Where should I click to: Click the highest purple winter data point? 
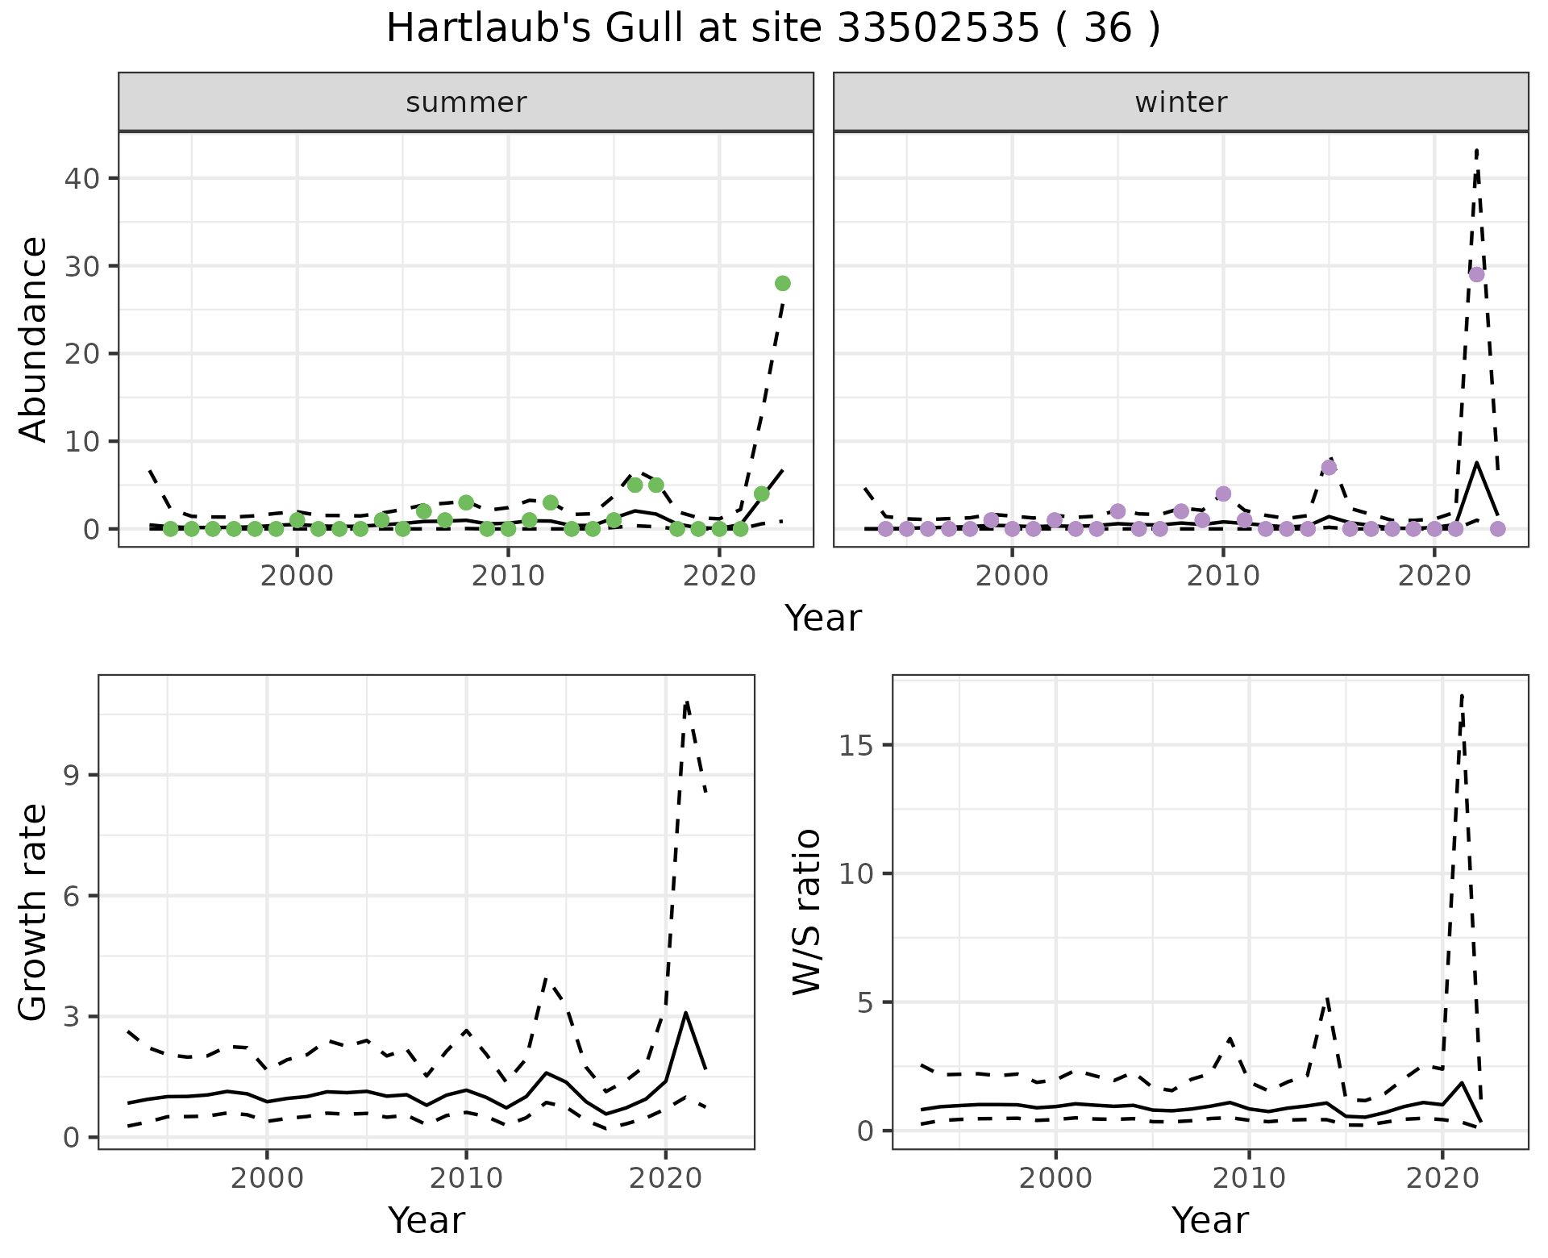(1476, 274)
